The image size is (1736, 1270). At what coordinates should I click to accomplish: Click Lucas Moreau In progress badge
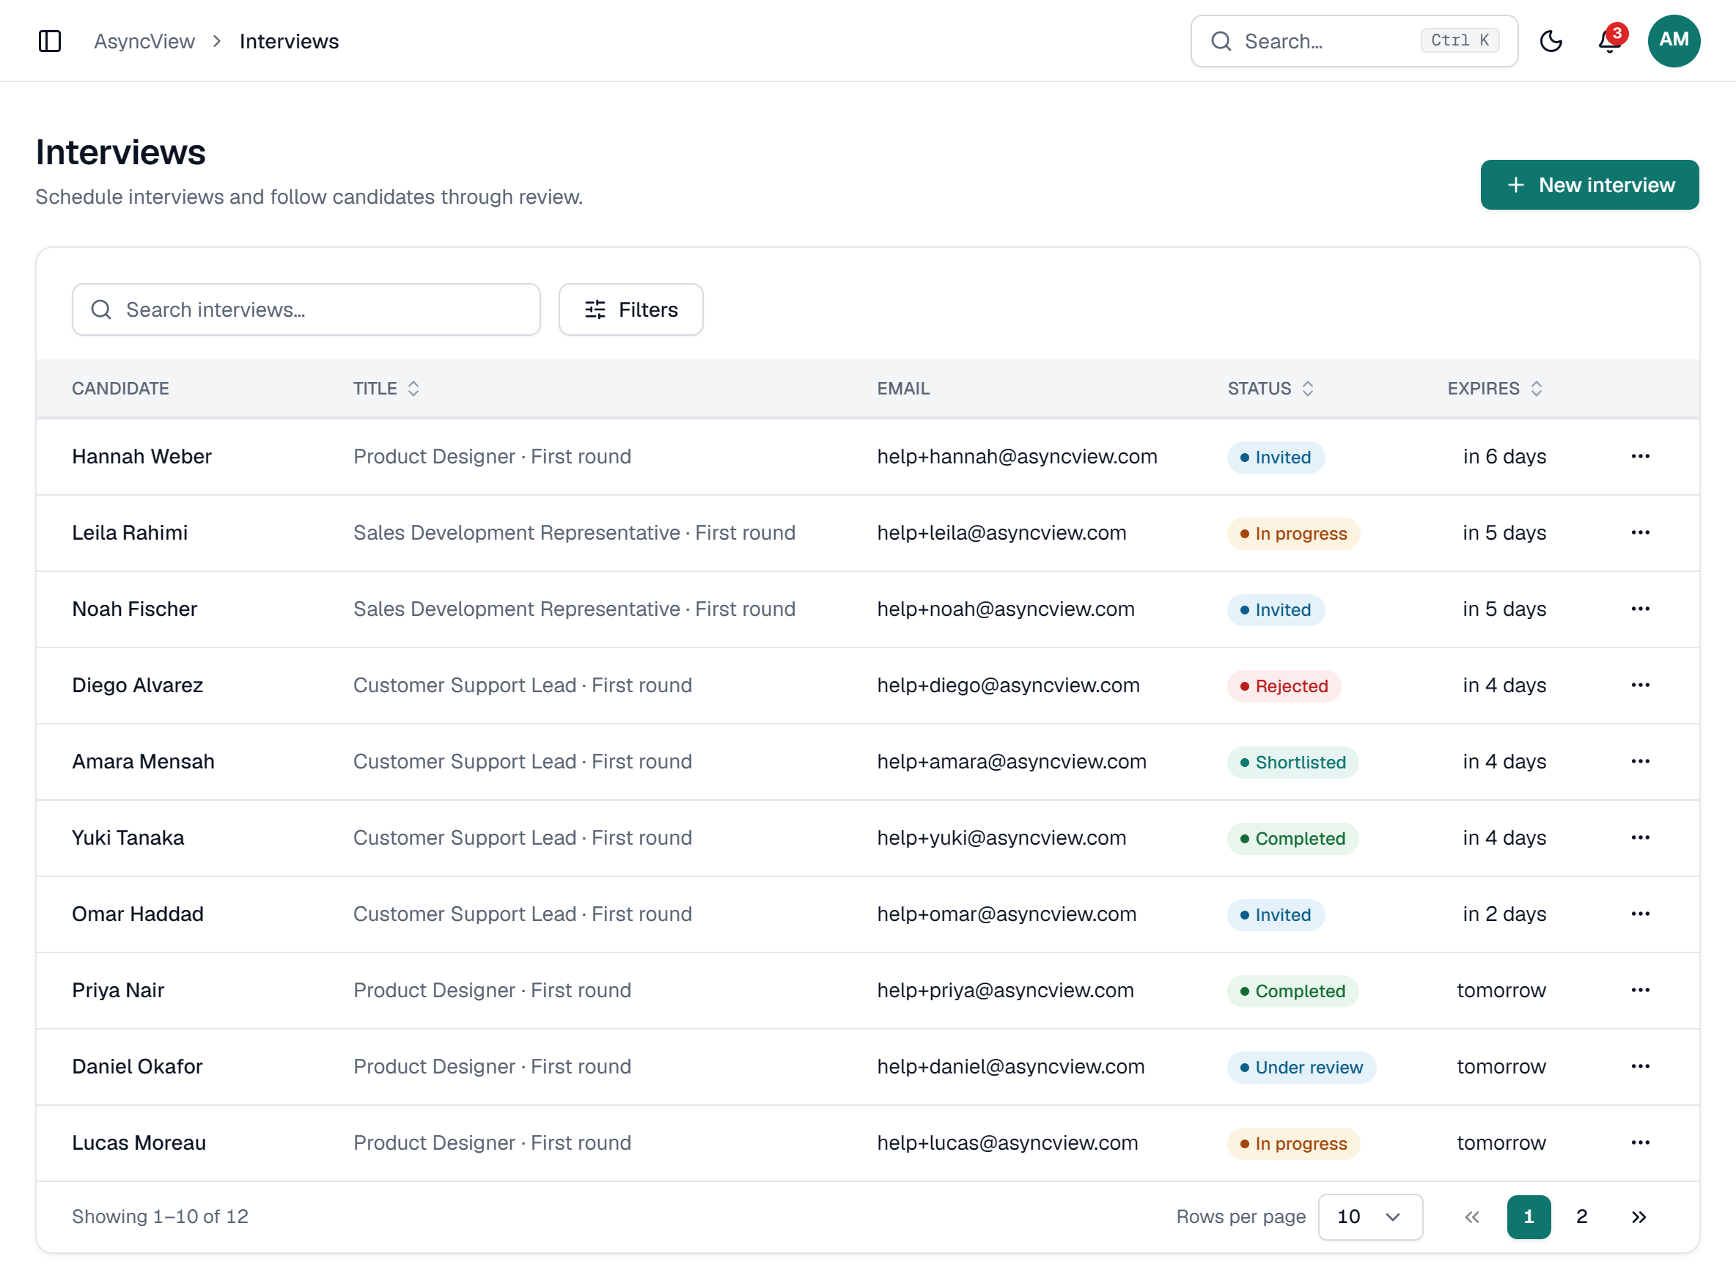pyautogui.click(x=1293, y=1143)
